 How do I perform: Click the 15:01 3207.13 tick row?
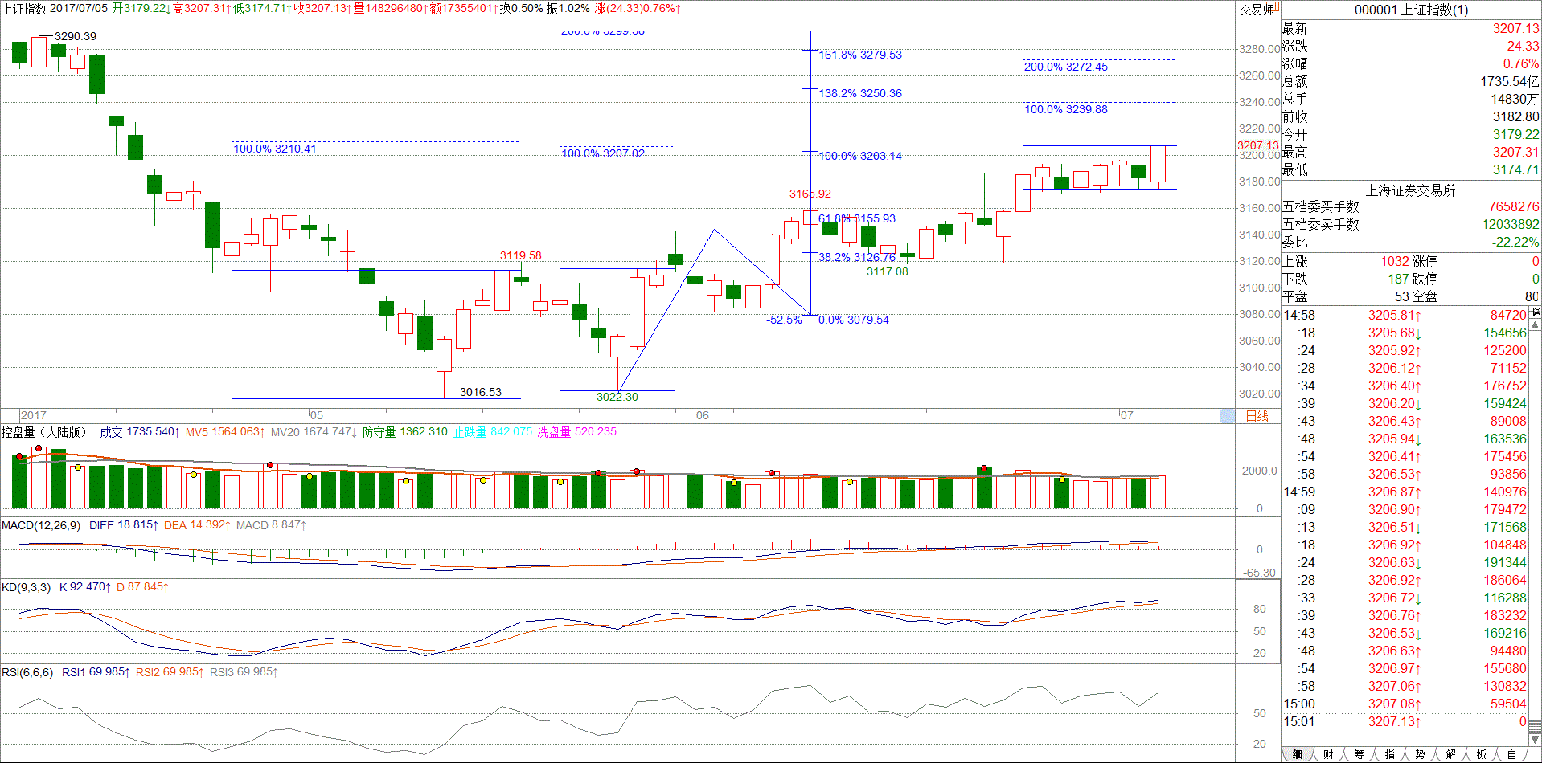click(x=1405, y=721)
